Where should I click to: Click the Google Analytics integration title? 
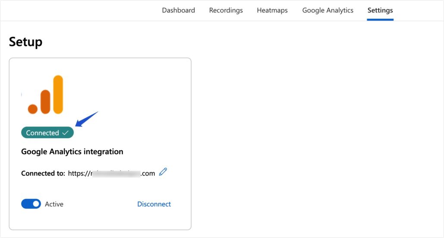72,151
